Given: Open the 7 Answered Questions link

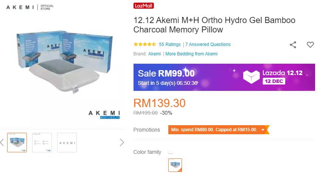Looking at the screenshot, I should pos(208,44).
